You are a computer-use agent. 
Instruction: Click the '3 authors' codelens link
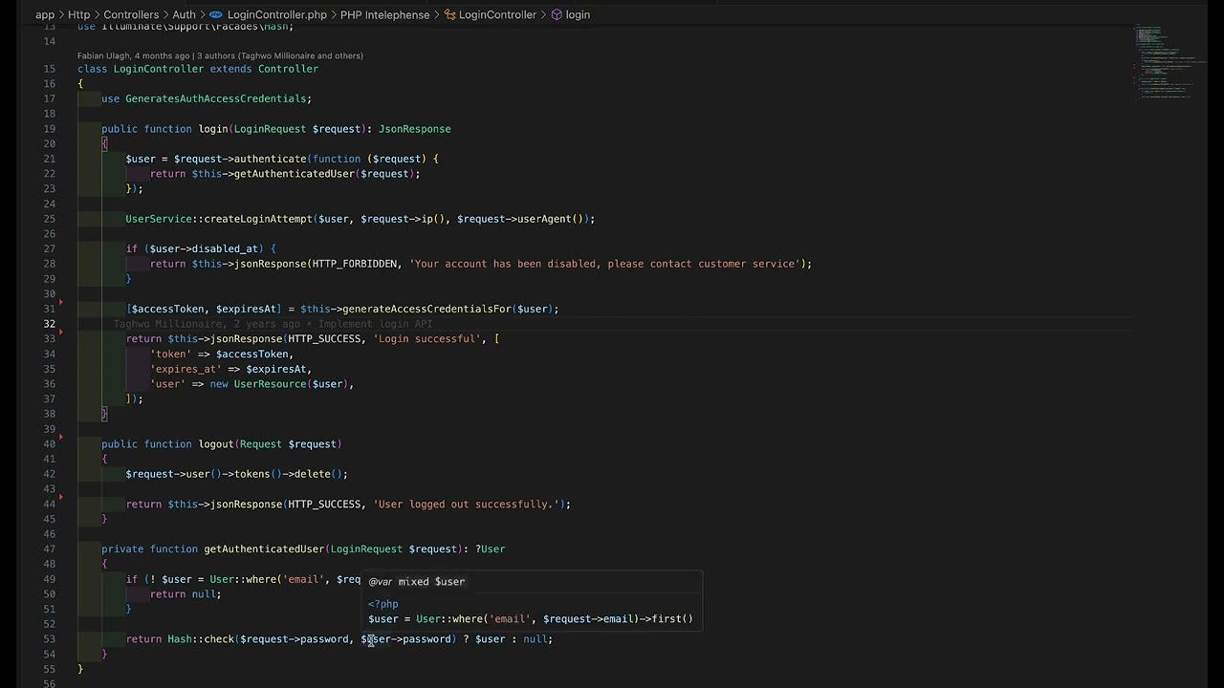click(x=279, y=55)
